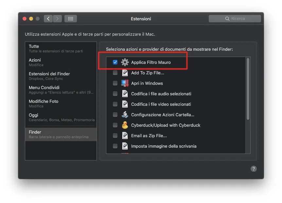Click the Add To Zip File script icon
Screen dimensions: 282x203
(x=125, y=73)
